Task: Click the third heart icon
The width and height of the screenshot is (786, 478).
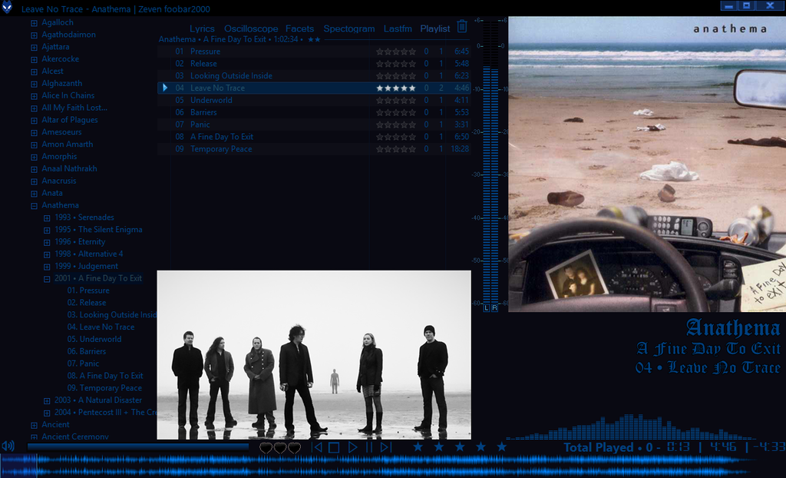Action: [x=294, y=448]
